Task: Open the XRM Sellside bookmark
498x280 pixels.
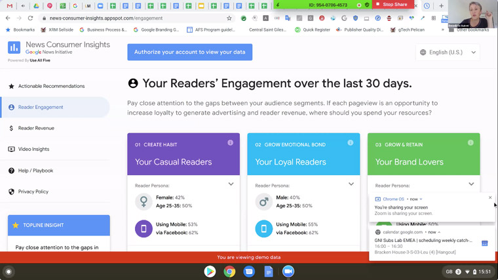Action: coord(57,30)
